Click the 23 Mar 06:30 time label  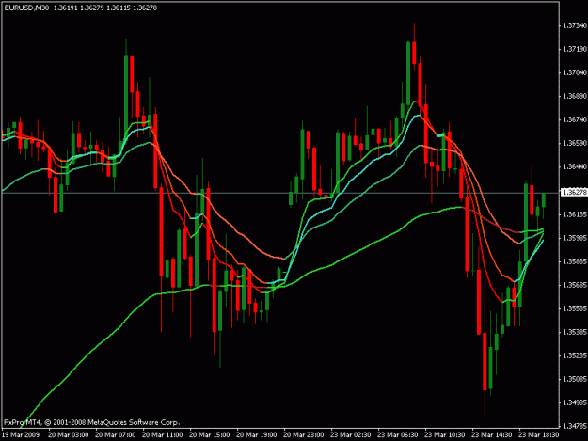(398, 435)
